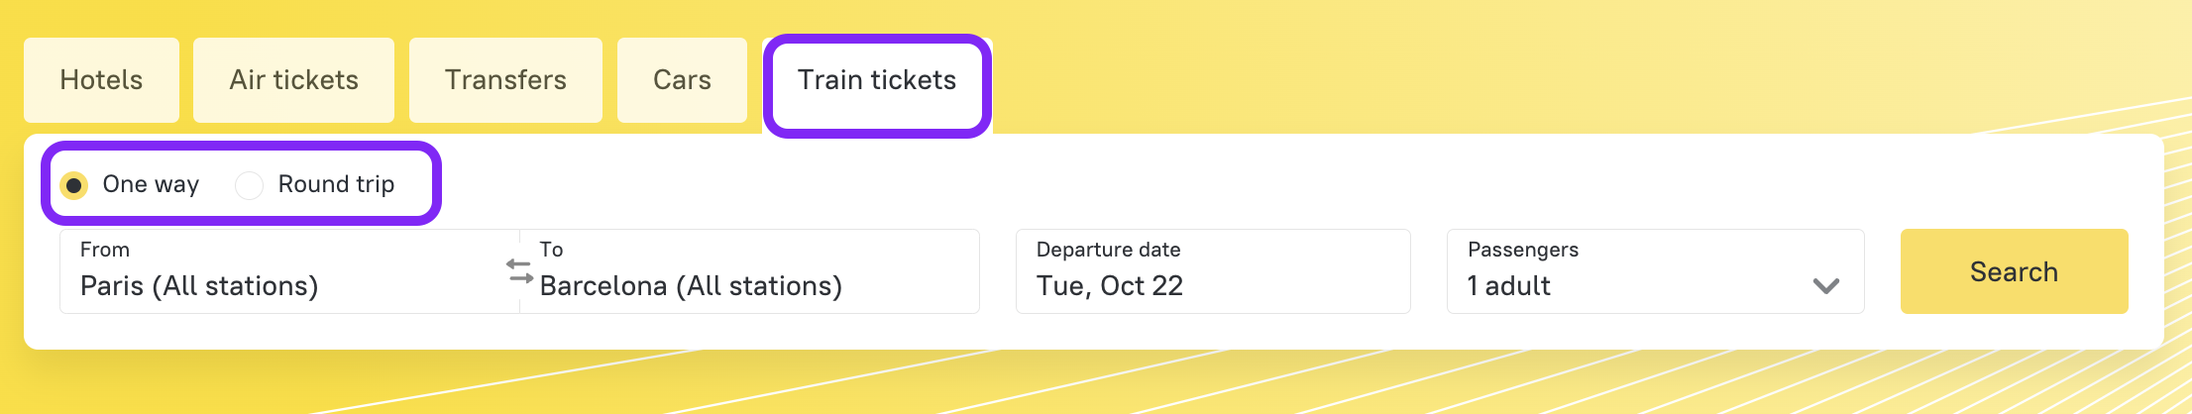
Task: Open the Air tickets tab
Action: (293, 80)
